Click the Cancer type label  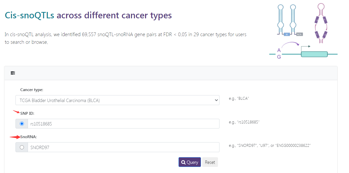(32, 90)
